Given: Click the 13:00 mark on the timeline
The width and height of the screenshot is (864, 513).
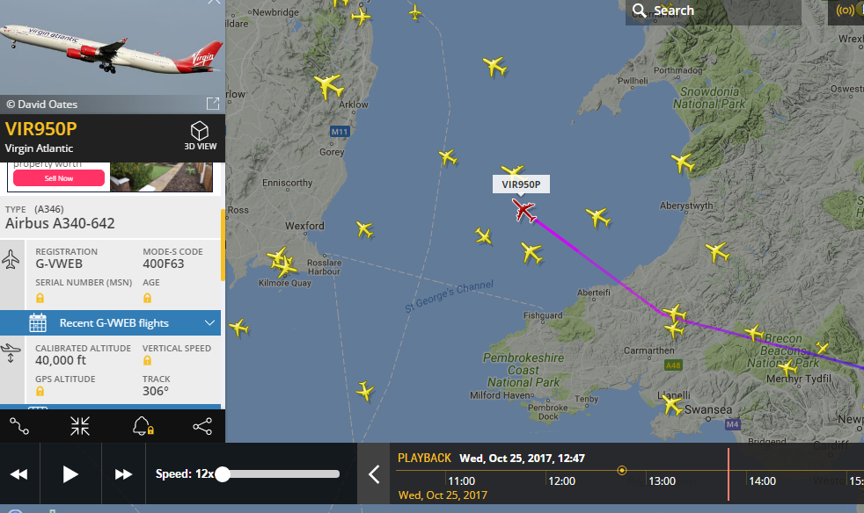Looking at the screenshot, I should pyautogui.click(x=662, y=481).
